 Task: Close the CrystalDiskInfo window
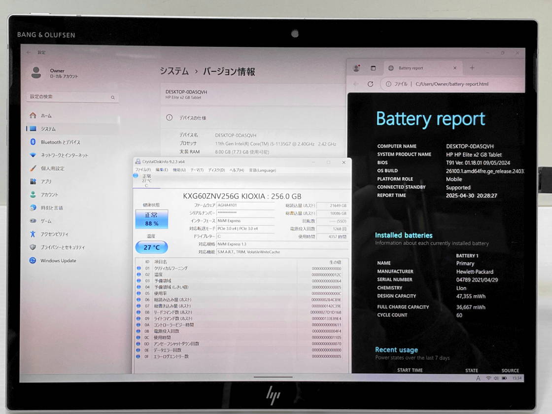[x=344, y=162]
